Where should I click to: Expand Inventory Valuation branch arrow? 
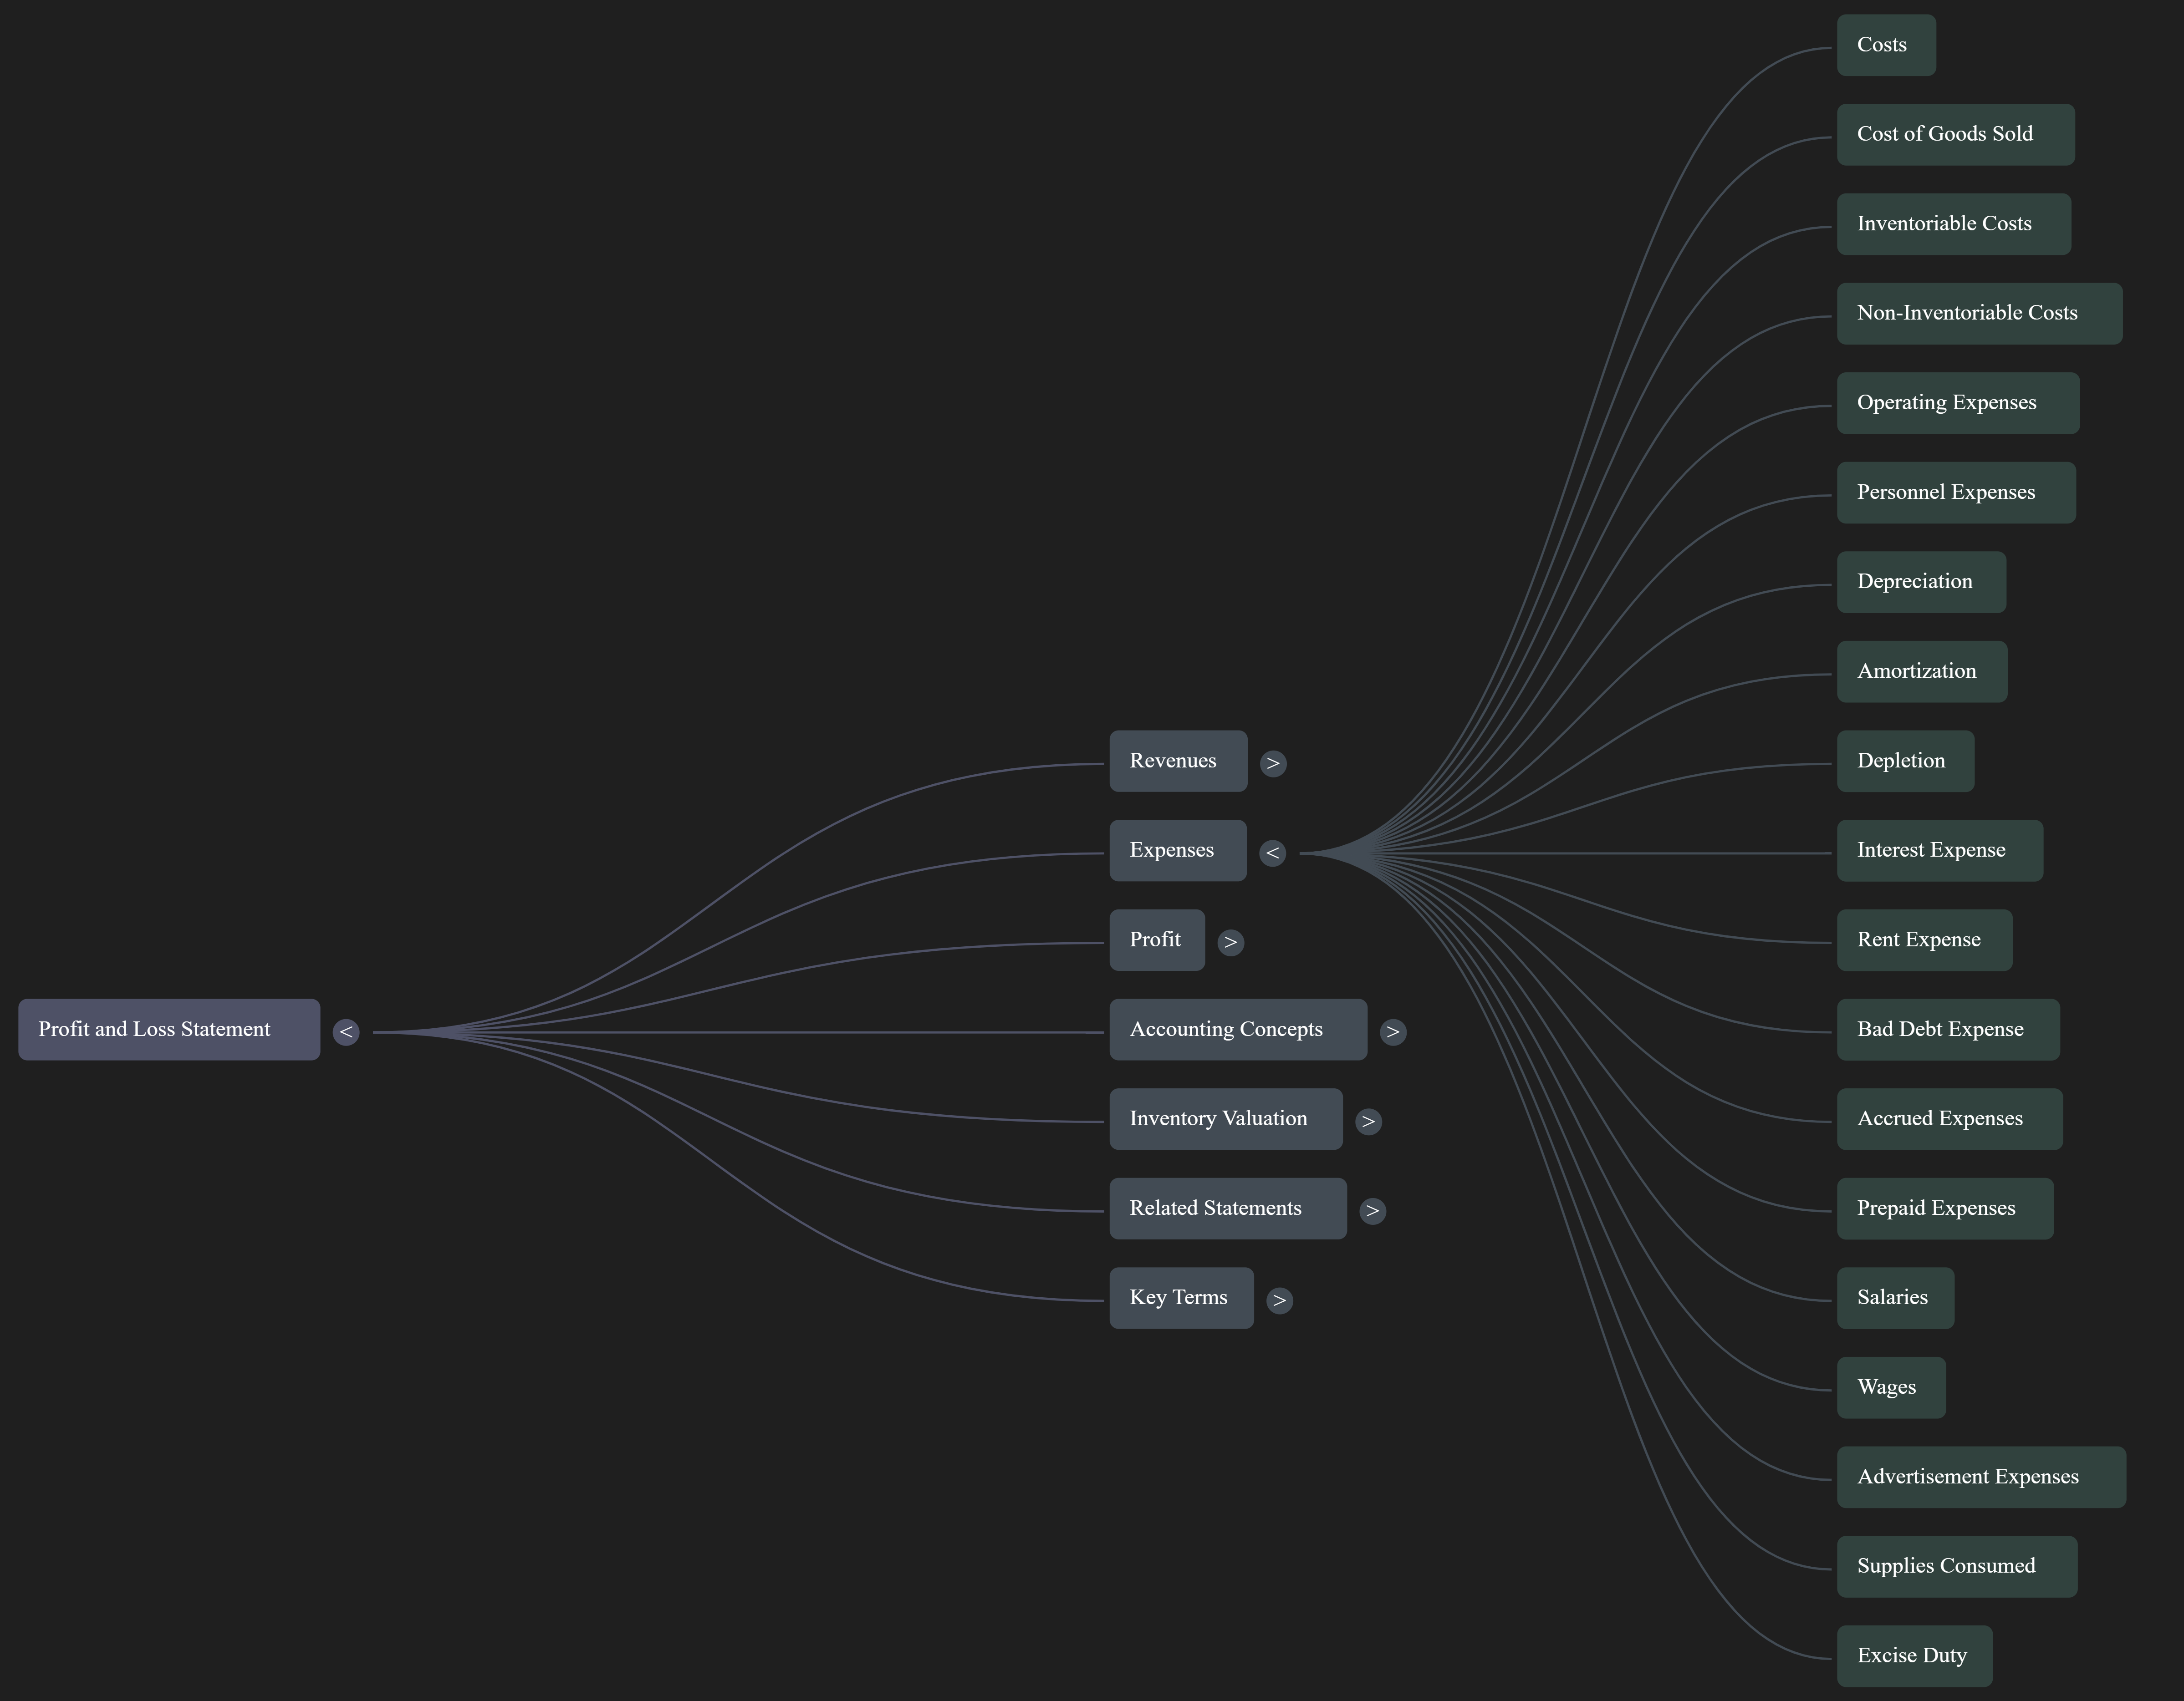[1368, 1122]
